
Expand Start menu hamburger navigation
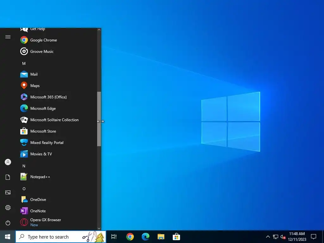(8, 37)
